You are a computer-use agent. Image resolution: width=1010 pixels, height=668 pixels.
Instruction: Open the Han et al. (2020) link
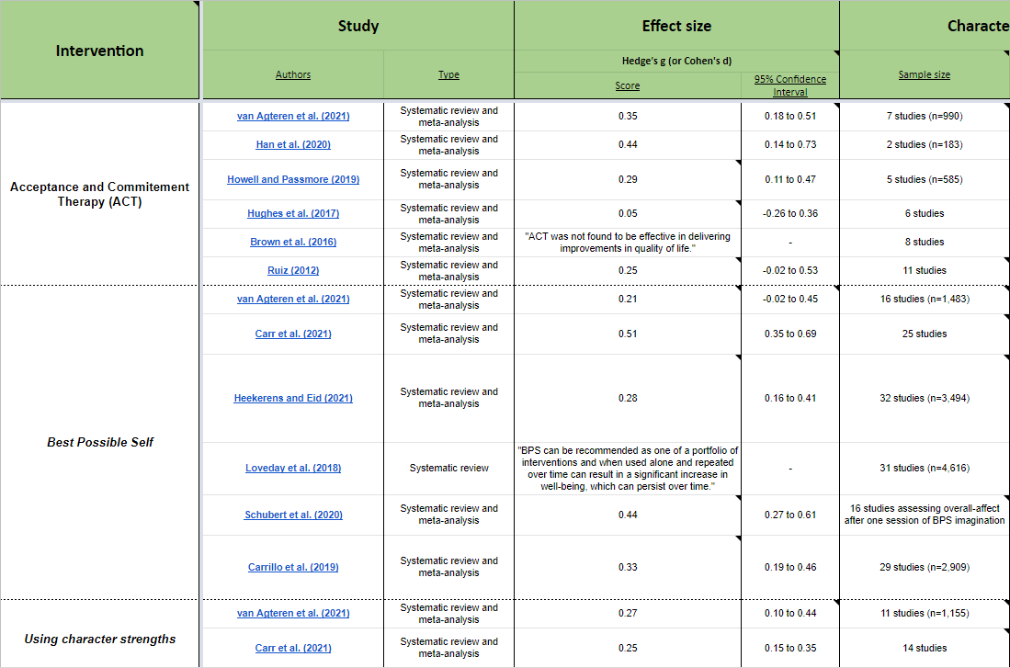coord(293,144)
